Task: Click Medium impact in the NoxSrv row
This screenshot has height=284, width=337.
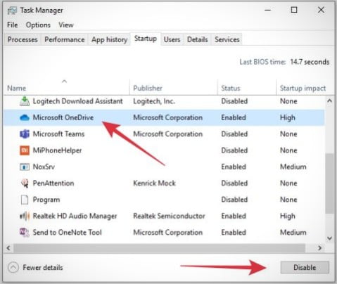Action: point(293,167)
